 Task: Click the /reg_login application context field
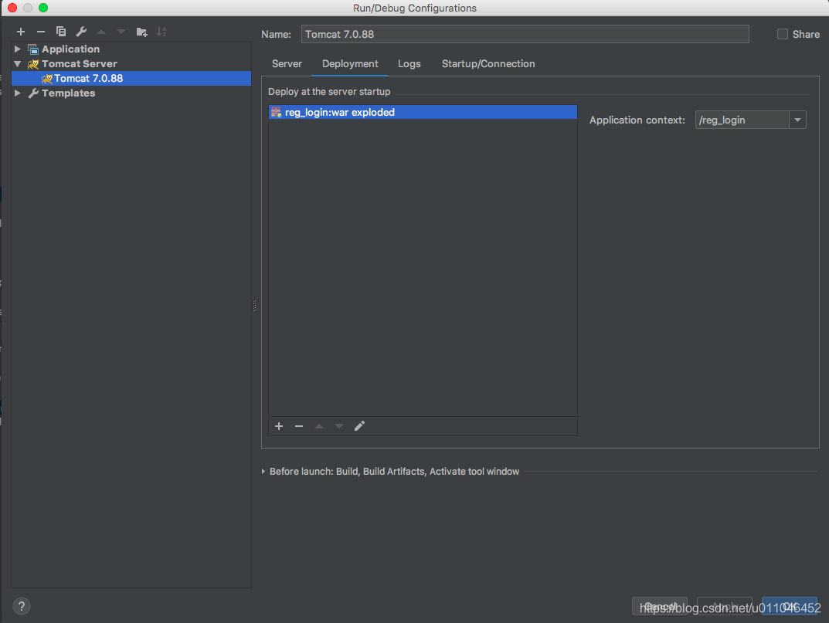point(742,120)
